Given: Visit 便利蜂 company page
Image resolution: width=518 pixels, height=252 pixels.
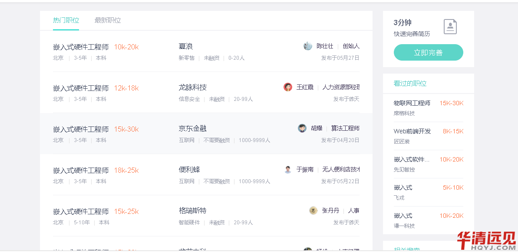Looking at the screenshot, I should point(189,170).
